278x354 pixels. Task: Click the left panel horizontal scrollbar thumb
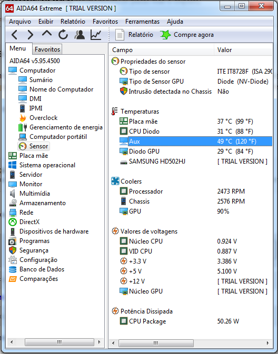pyautogui.click(x=59, y=342)
